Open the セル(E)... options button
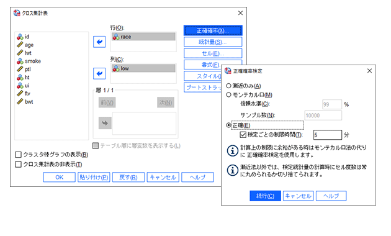The width and height of the screenshot is (391, 236). (x=213, y=53)
